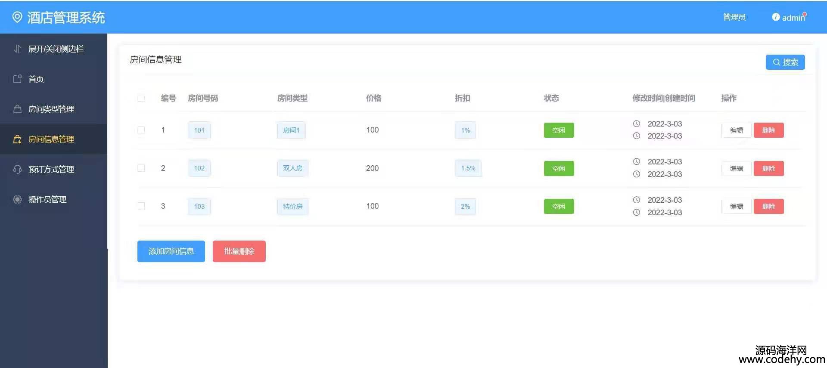The width and height of the screenshot is (827, 368).
Task: Click the lower clock icon in room 102 row
Action: [x=637, y=174]
